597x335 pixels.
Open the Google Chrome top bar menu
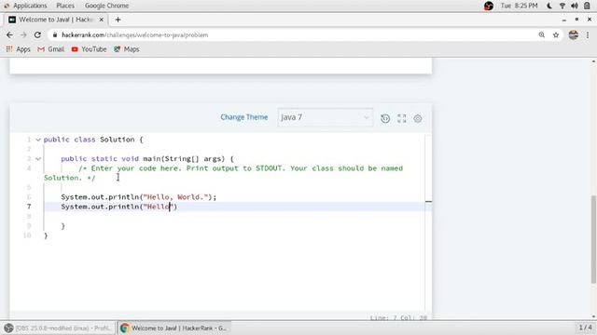106,6
